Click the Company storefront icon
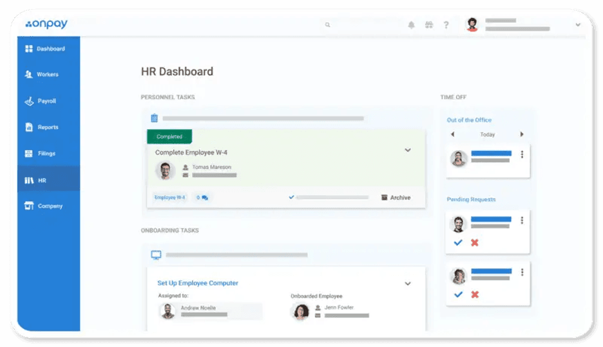Image resolution: width=603 pixels, height=347 pixels. [x=29, y=206]
